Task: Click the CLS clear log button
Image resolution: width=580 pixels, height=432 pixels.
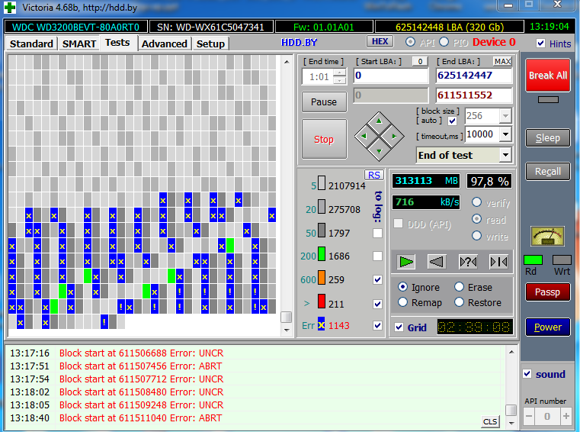Action: point(490,421)
